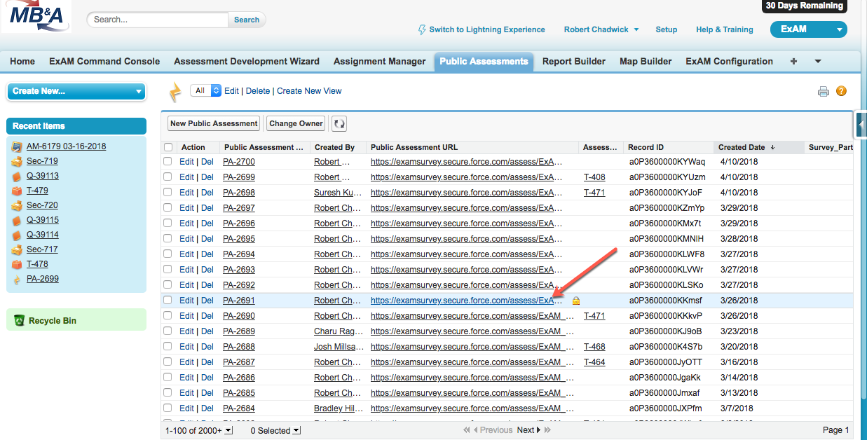This screenshot has width=867, height=440.
Task: Check the box for PA-2699 row
Action: (x=168, y=177)
